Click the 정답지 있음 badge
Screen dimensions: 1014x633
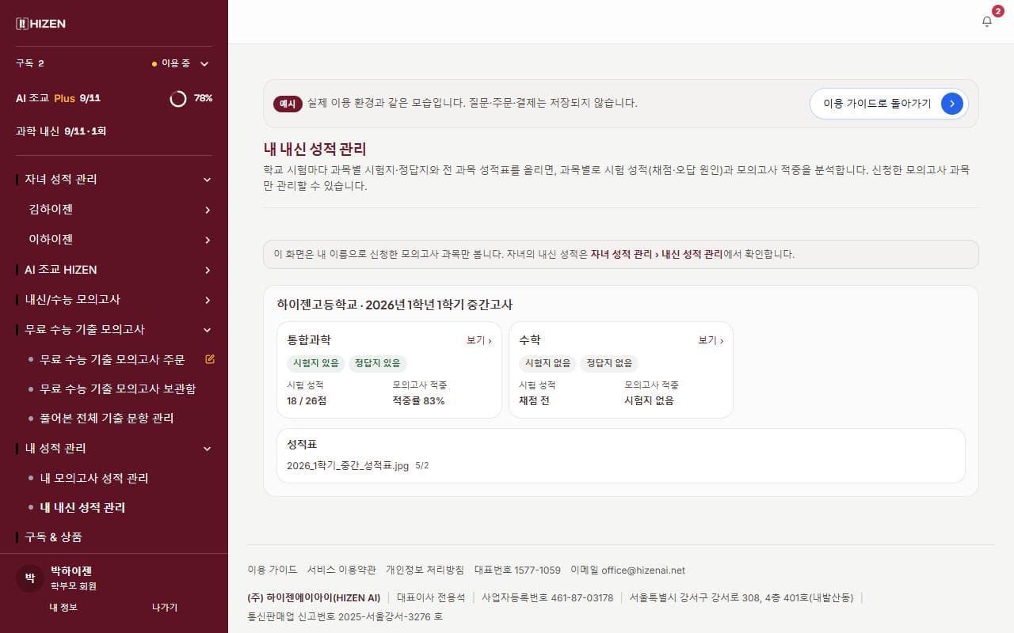coord(378,363)
